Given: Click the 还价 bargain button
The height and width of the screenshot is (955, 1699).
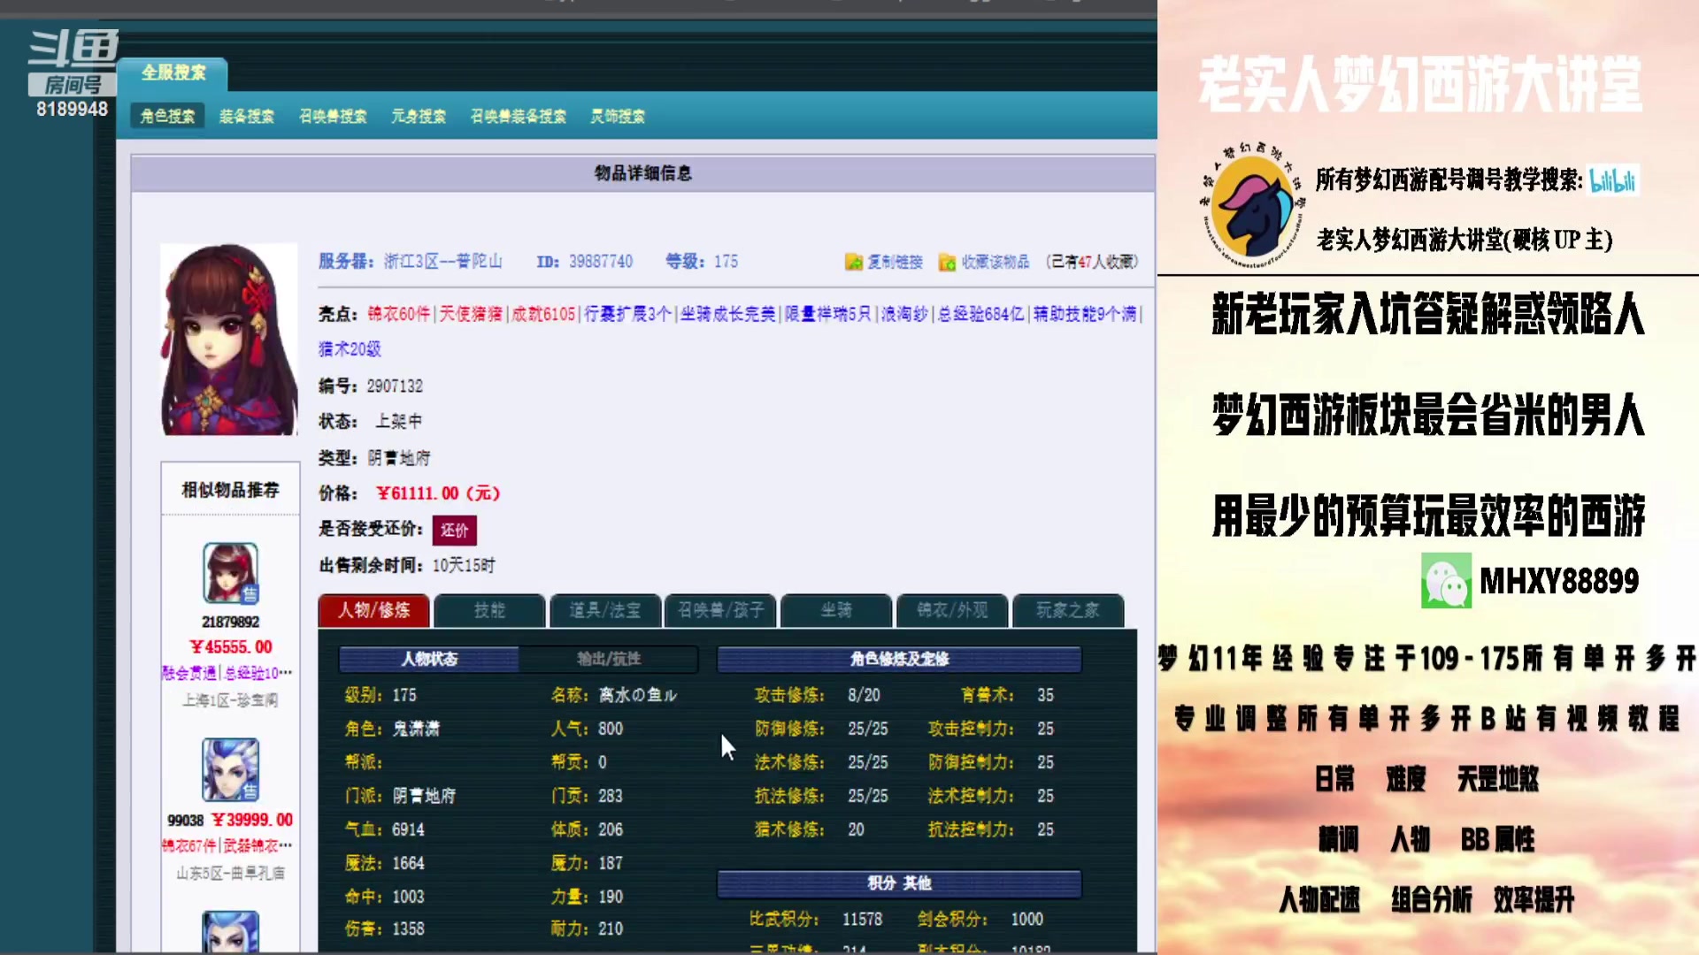Looking at the screenshot, I should click(x=455, y=530).
